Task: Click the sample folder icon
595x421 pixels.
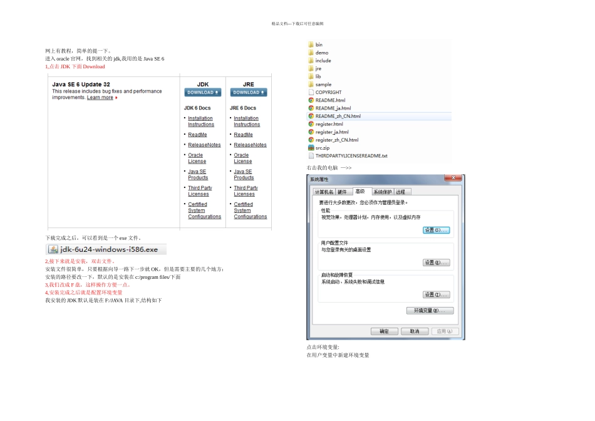Action: 311,85
